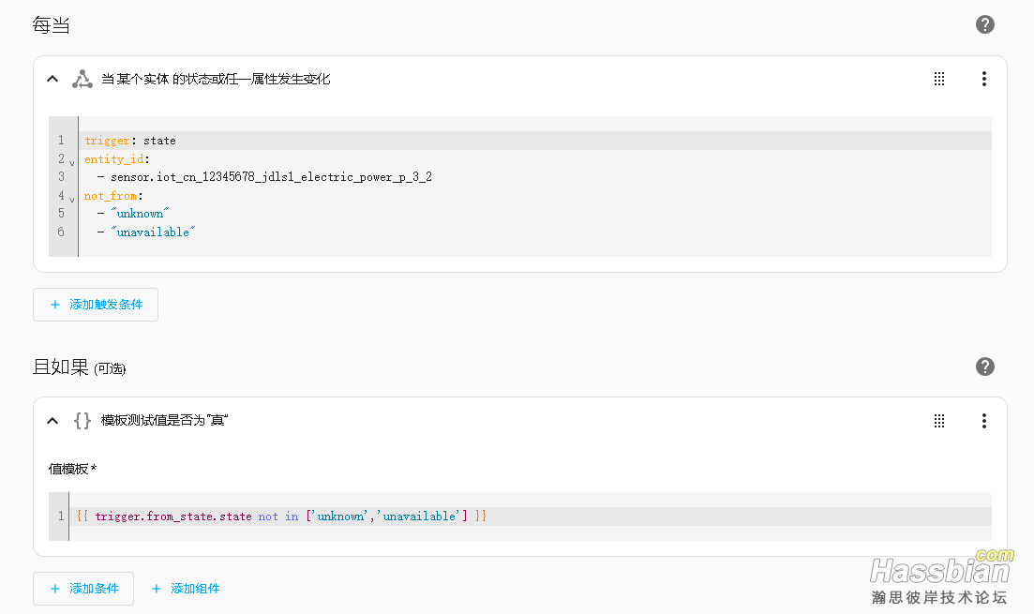Click the "unavailable" value line
This screenshot has width=1034, height=614.
coord(534,232)
